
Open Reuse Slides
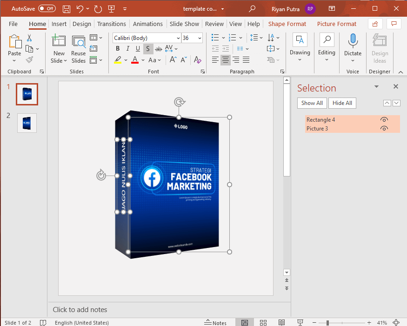[x=79, y=49]
